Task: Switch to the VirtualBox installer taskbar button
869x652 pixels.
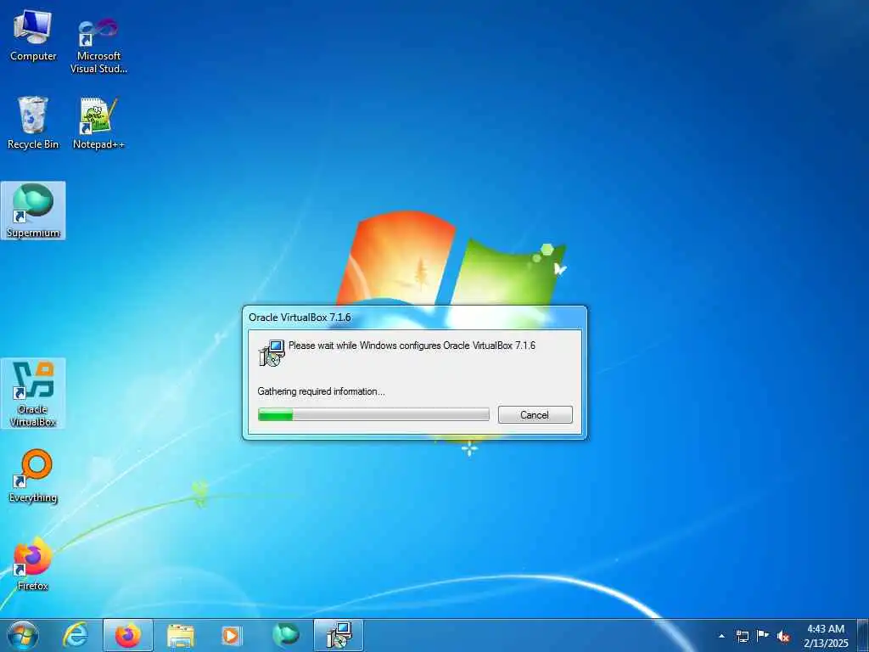Action: click(x=339, y=636)
